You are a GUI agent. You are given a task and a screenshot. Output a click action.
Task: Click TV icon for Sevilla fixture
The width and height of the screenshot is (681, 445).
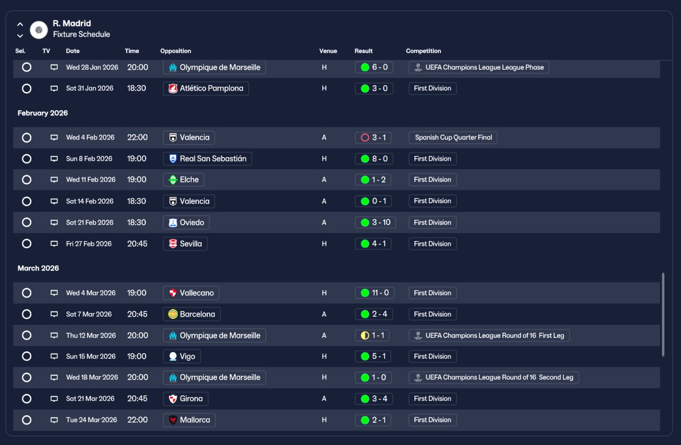[54, 244]
